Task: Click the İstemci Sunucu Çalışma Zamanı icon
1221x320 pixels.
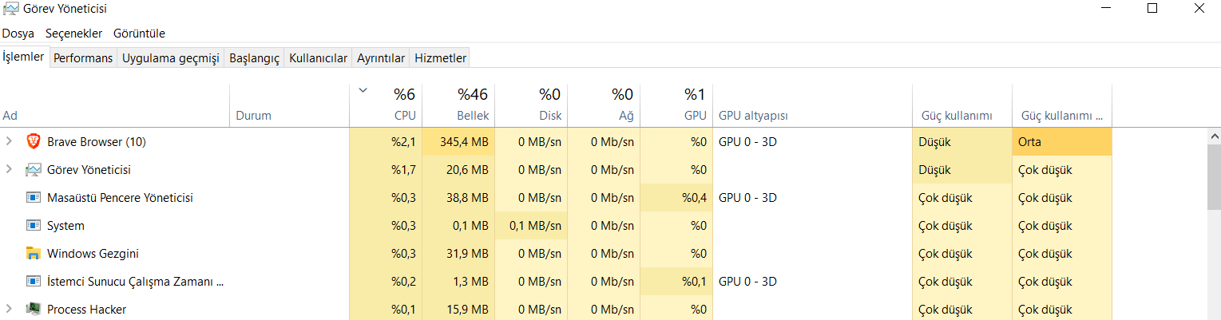Action: click(33, 282)
